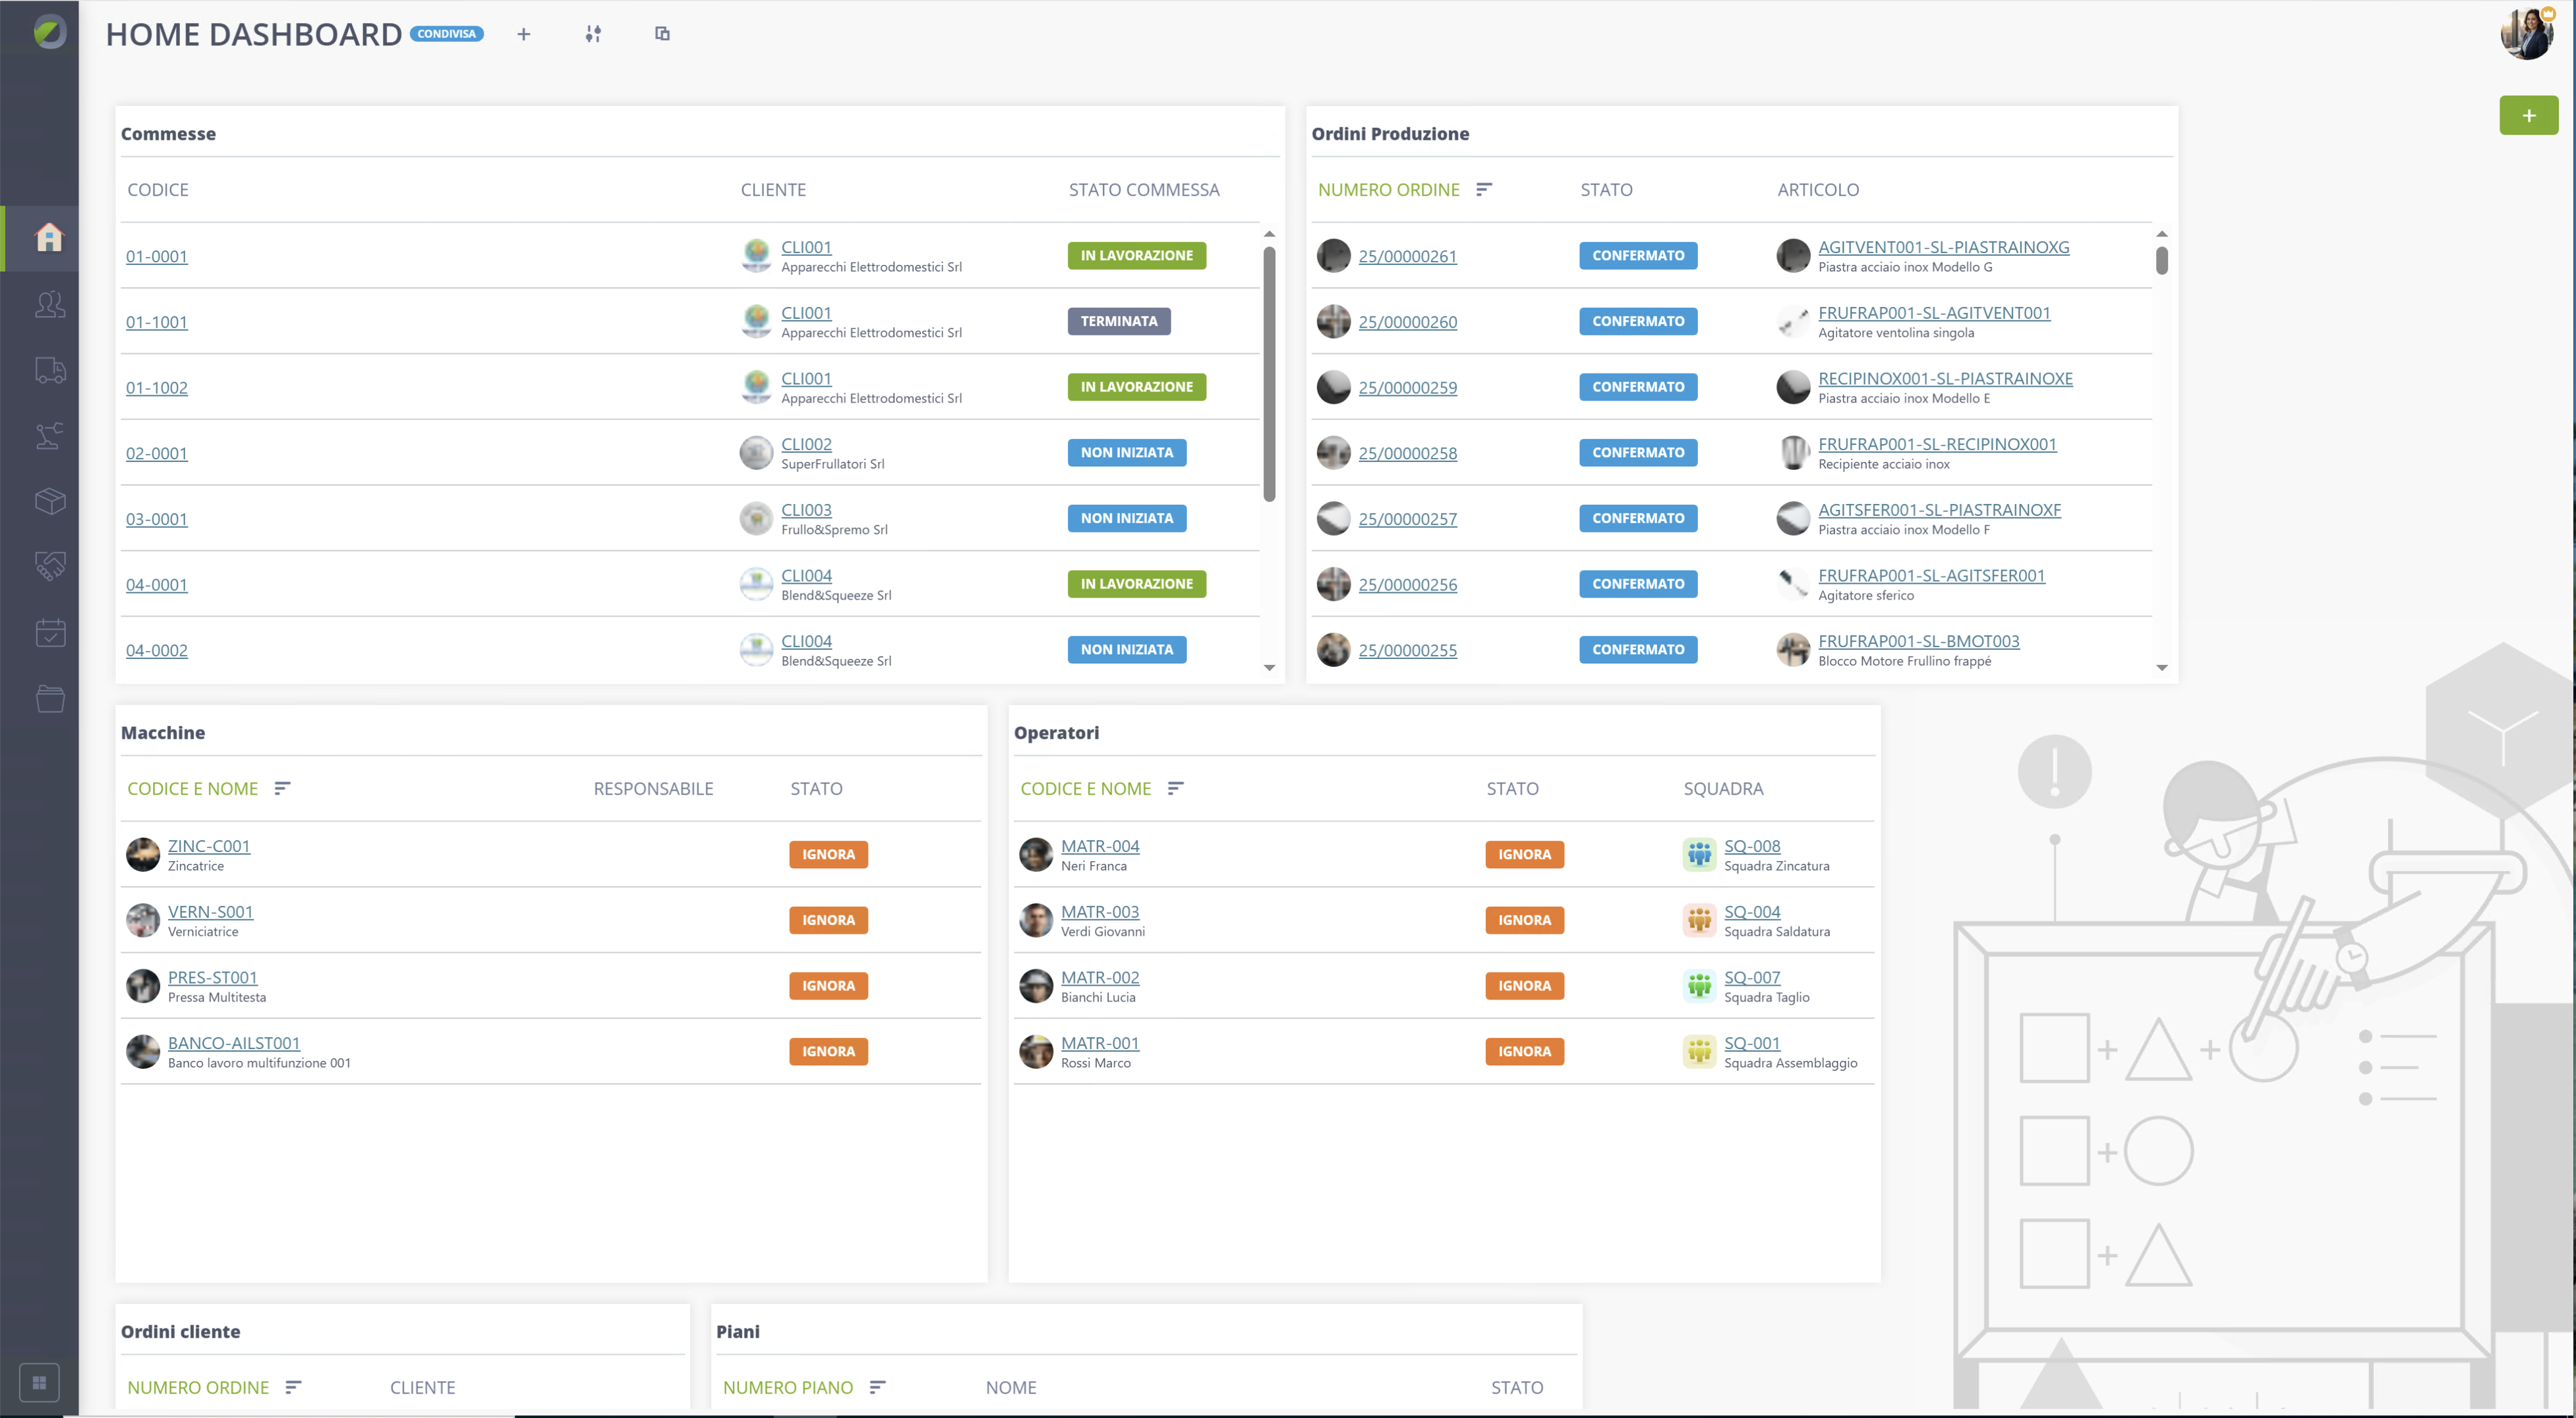The width and height of the screenshot is (2576, 1418).
Task: Open the robotic arm production icon
Action: pos(49,435)
